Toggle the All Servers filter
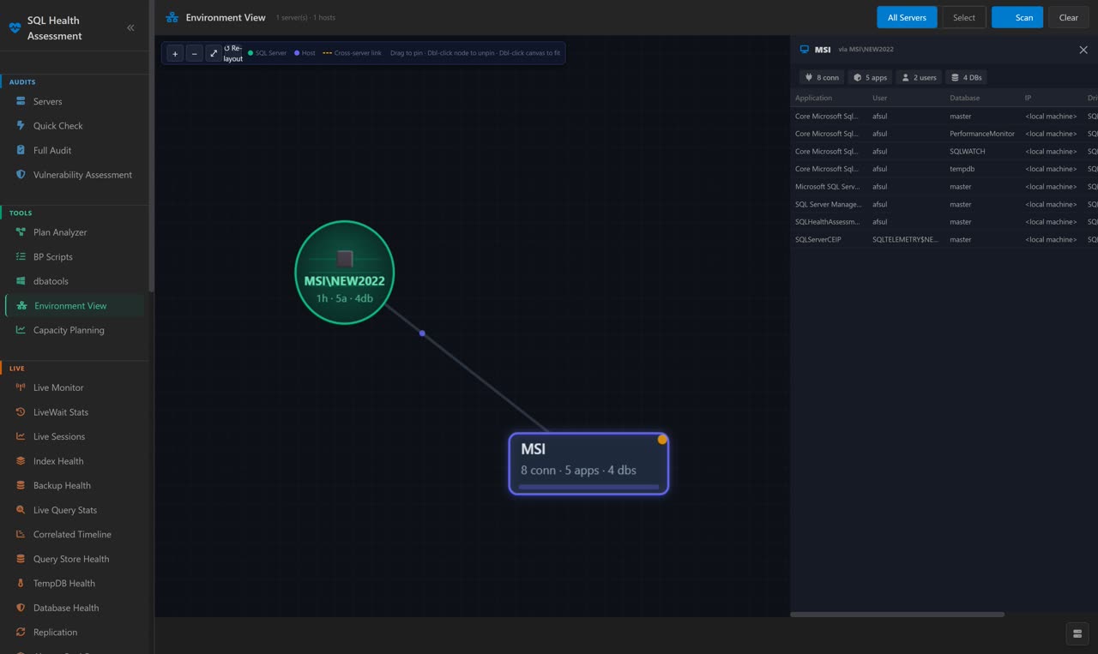Viewport: 1098px width, 654px height. pos(906,16)
